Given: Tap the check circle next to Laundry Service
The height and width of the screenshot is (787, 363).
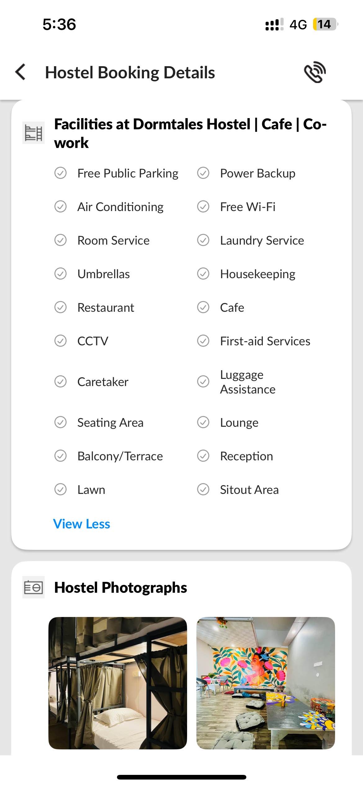Looking at the screenshot, I should 203,240.
